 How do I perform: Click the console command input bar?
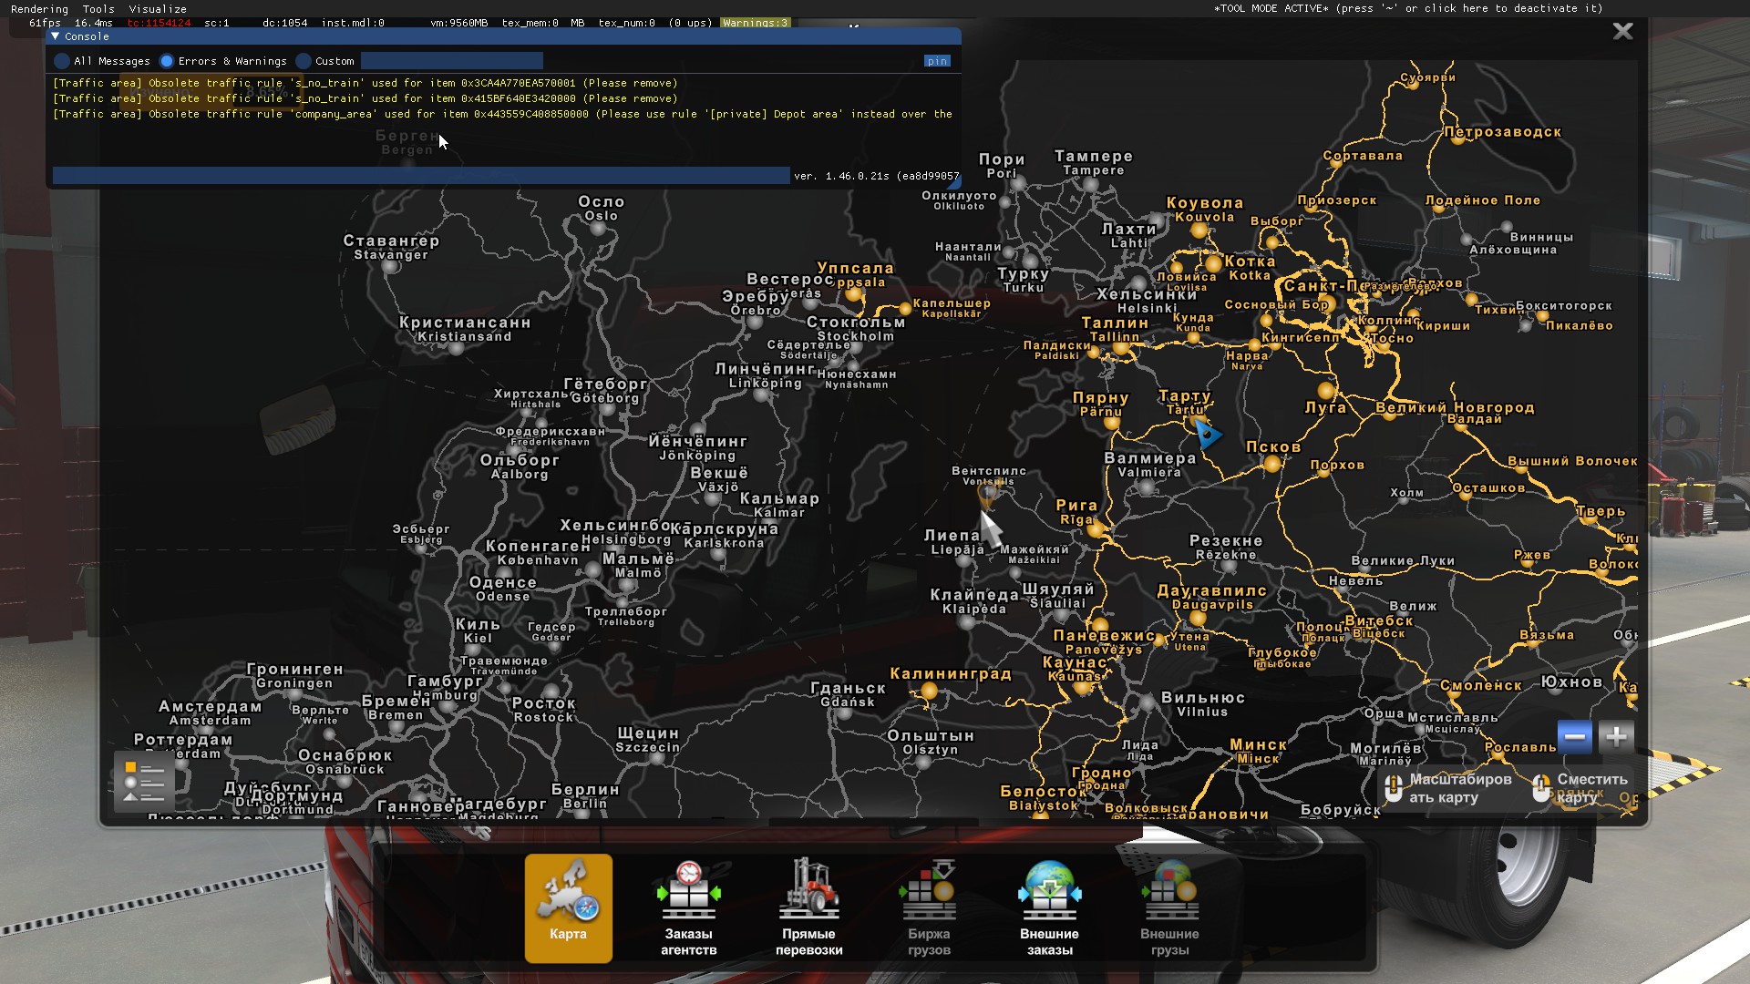coord(421,176)
